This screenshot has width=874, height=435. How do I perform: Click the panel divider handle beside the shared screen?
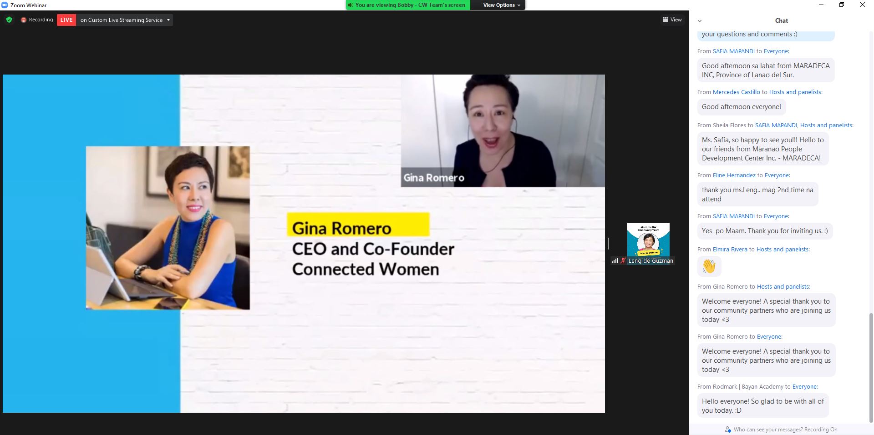(x=608, y=243)
